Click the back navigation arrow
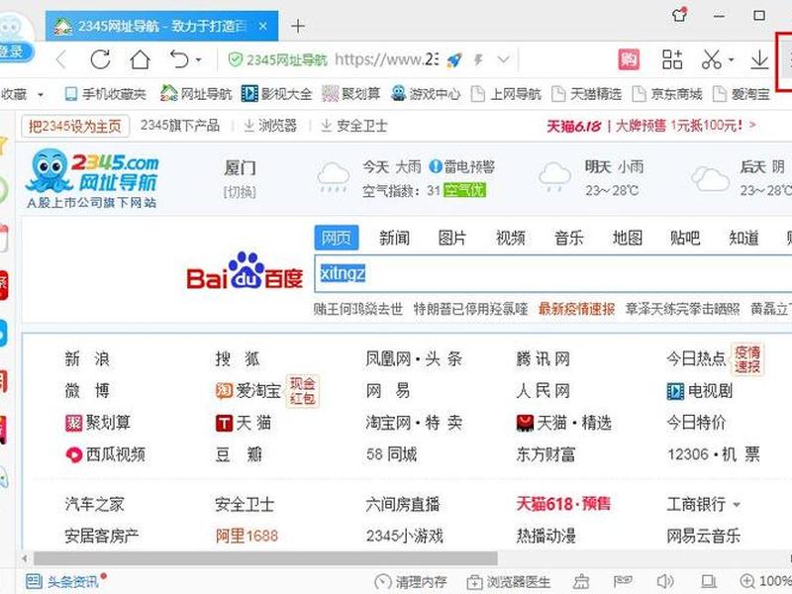The width and height of the screenshot is (792, 594). [x=61, y=60]
